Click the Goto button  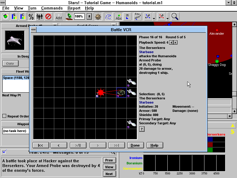(10, 63)
